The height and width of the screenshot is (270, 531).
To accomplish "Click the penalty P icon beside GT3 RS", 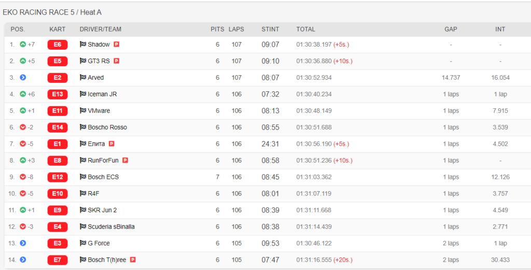I will [117, 61].
